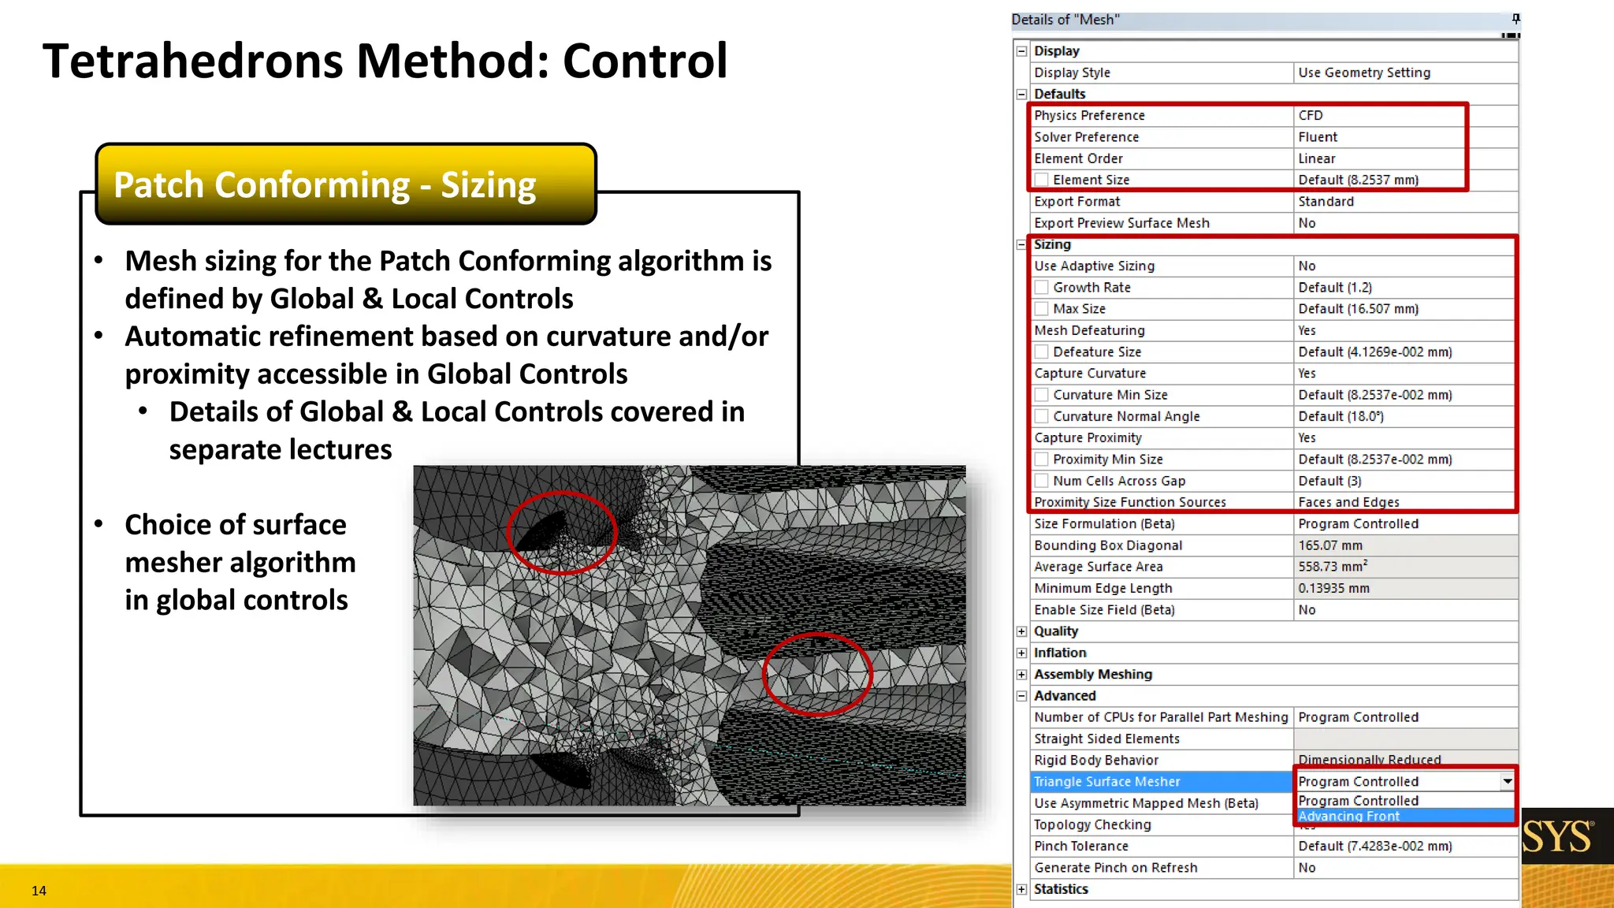Expand the Statistics section
1614x908 pixels.
coord(1021,889)
